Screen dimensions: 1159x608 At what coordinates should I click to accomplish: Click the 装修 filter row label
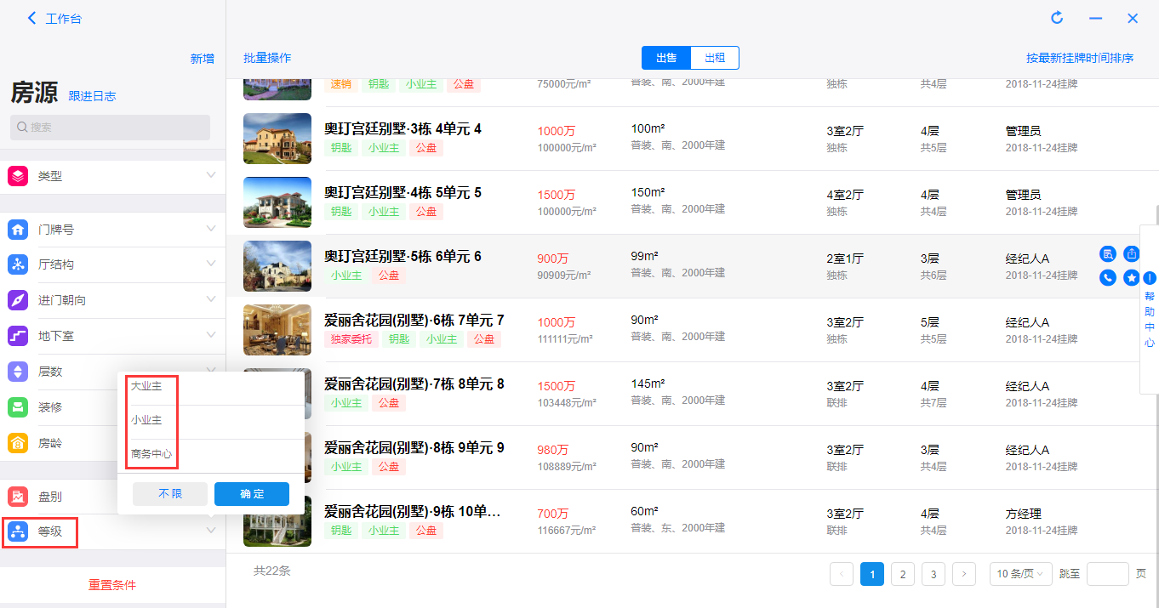tap(50, 407)
